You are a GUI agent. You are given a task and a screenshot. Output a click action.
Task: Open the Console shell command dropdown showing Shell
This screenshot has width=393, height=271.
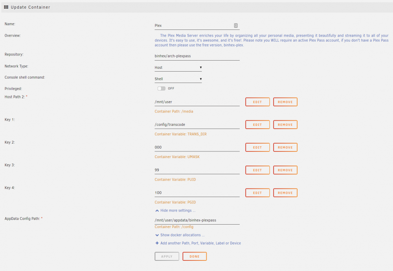[x=178, y=79]
